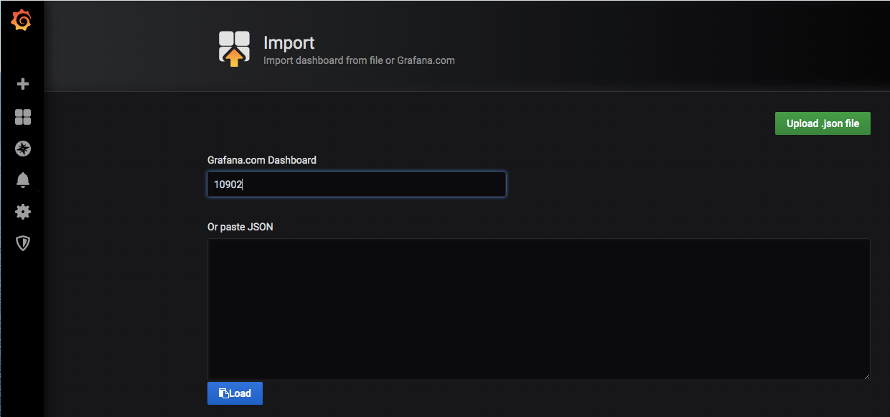Open Alerting via the bell icon
The width and height of the screenshot is (890, 417).
click(23, 180)
